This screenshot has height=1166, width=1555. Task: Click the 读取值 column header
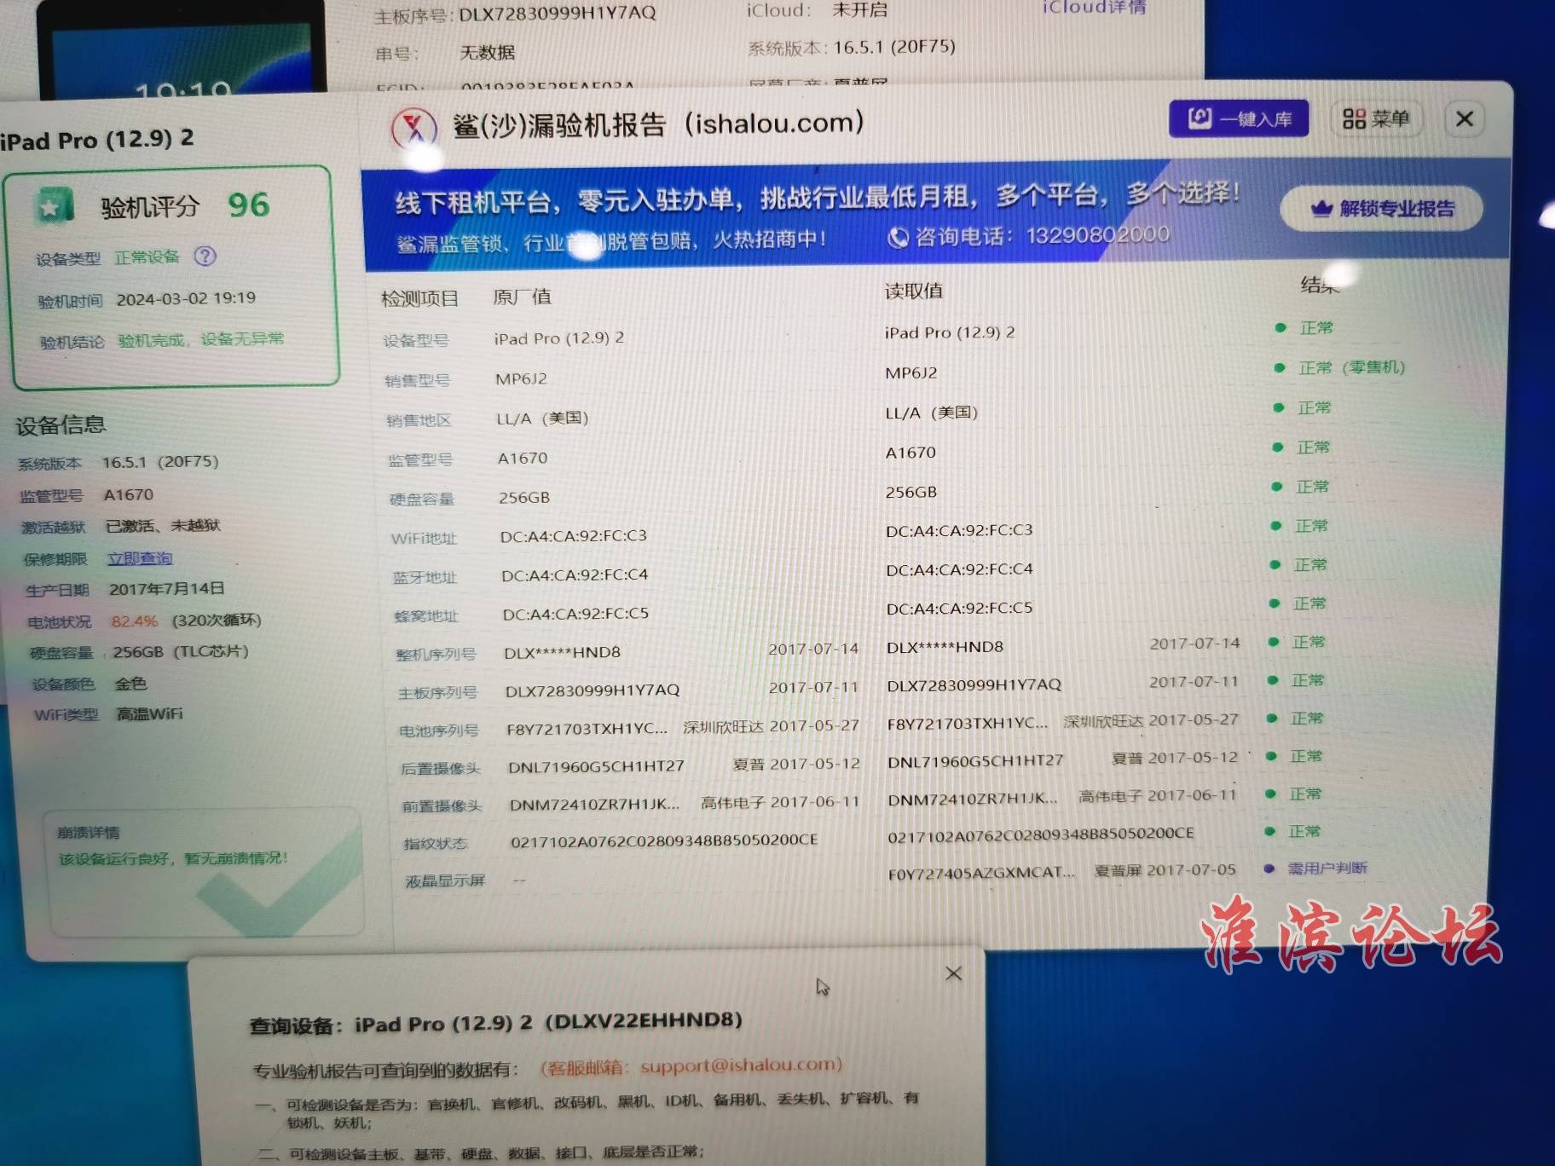coord(913,291)
